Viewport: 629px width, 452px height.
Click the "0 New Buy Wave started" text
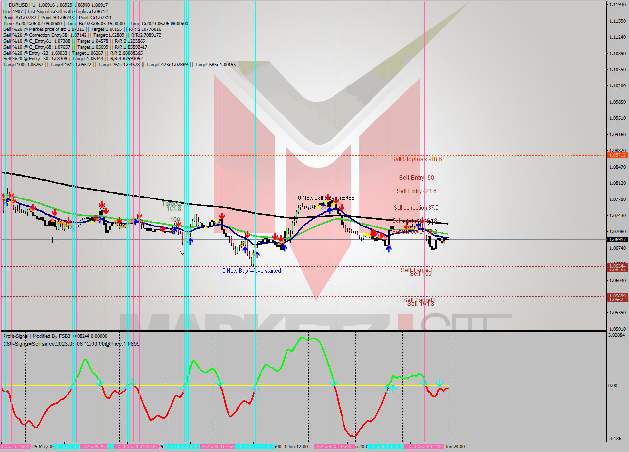tap(252, 270)
